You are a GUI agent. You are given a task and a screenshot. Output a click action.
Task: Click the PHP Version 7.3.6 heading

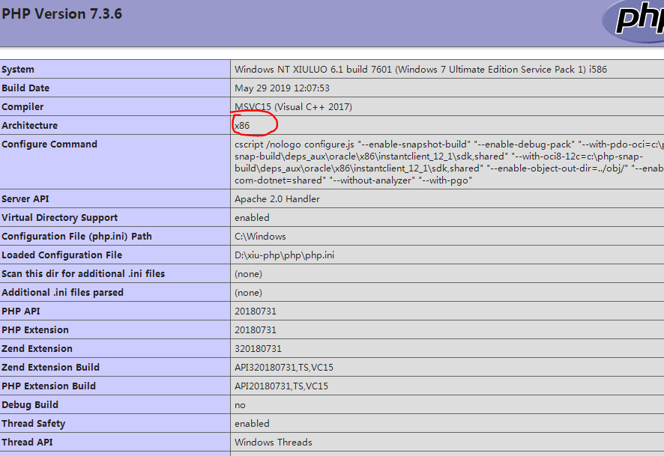[x=62, y=13]
